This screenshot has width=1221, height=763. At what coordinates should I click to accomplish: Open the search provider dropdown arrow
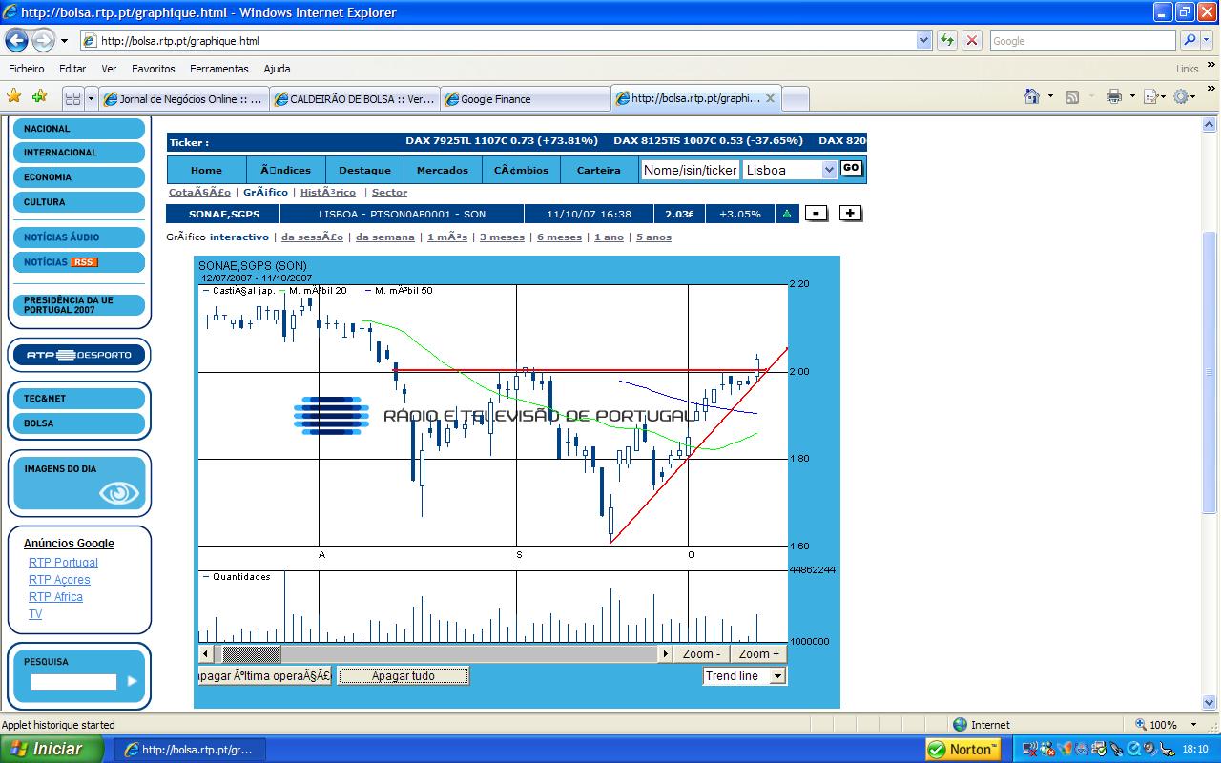(1209, 41)
